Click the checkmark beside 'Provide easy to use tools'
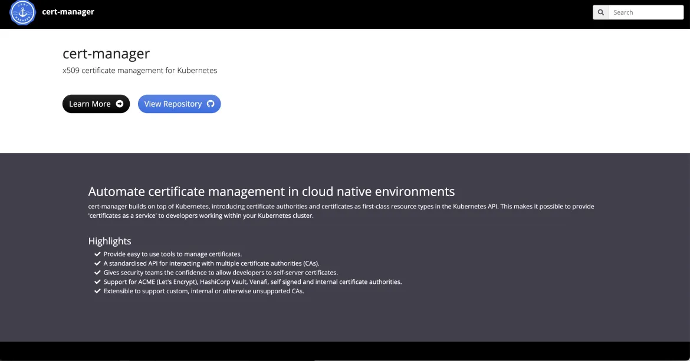 tap(97, 254)
